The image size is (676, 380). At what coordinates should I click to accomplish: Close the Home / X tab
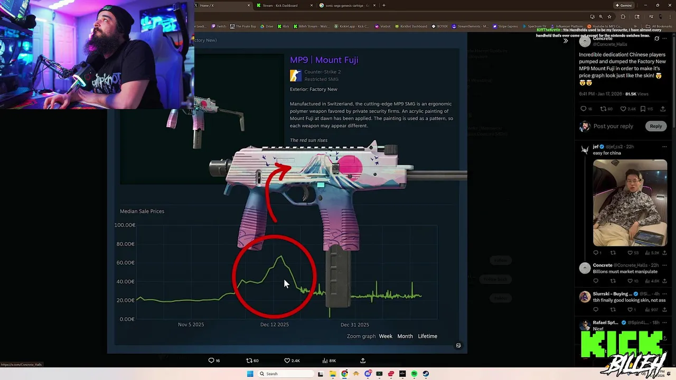point(249,5)
